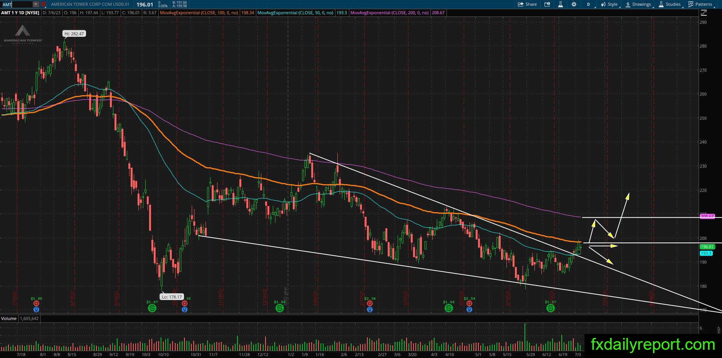Open the D time frame dropdown

tap(588, 4)
